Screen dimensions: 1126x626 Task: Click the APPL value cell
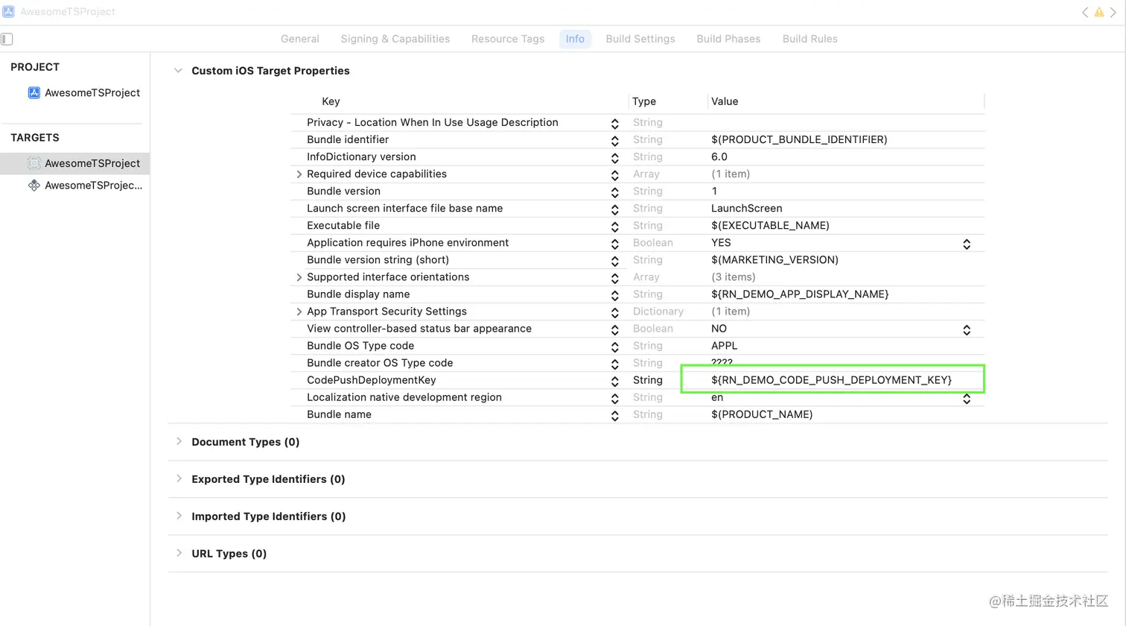(x=724, y=346)
